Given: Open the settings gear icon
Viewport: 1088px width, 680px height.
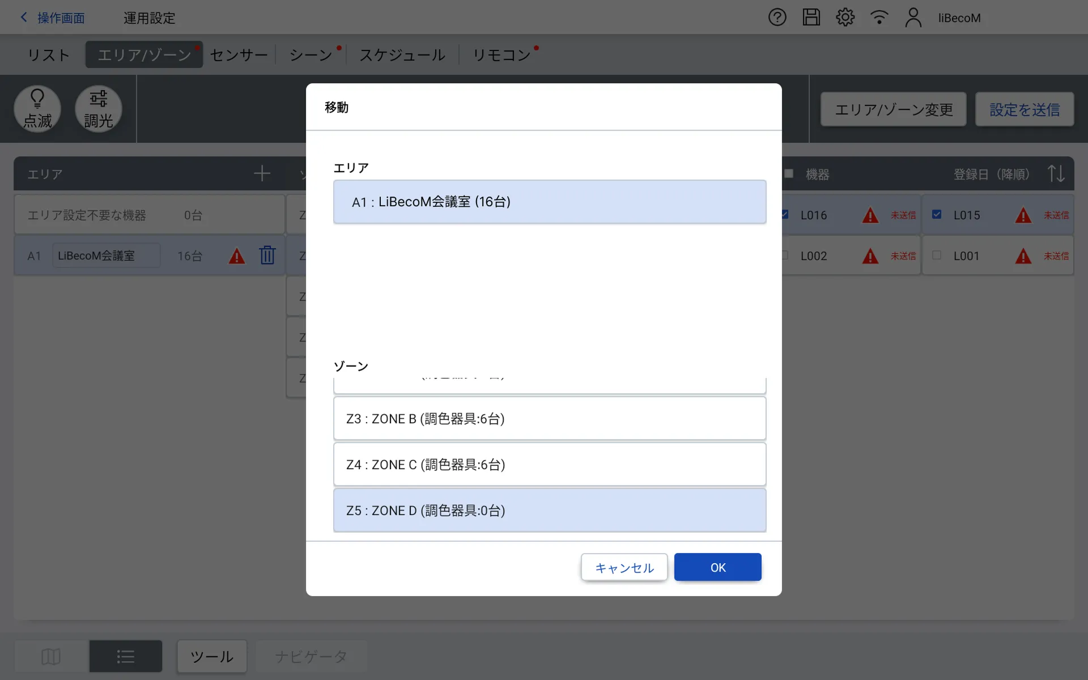Looking at the screenshot, I should [845, 18].
